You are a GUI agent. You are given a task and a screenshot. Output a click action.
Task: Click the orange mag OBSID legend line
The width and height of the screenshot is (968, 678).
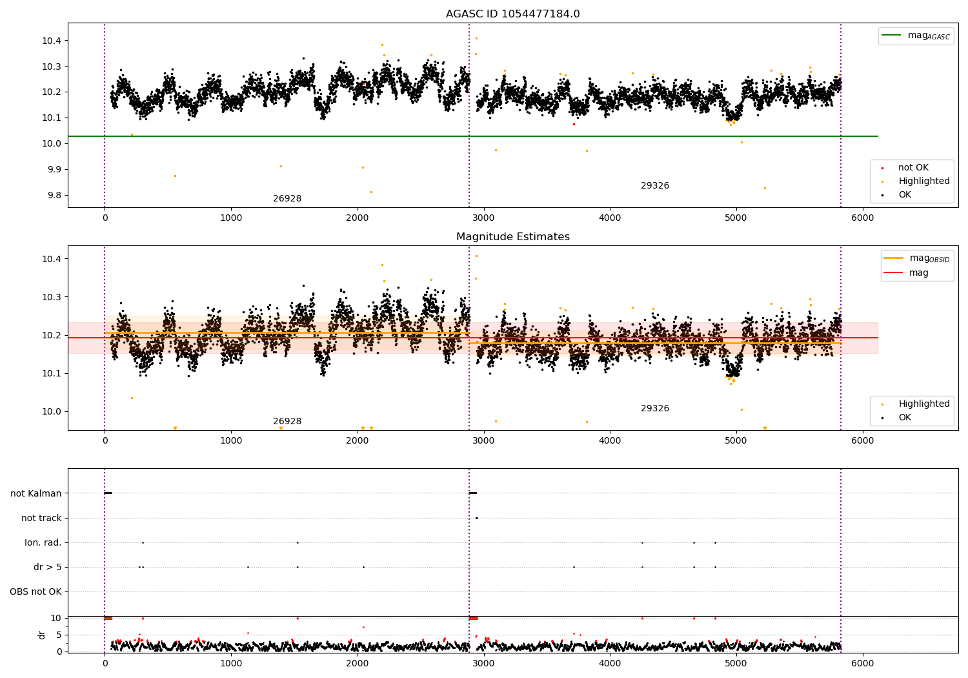tap(893, 258)
